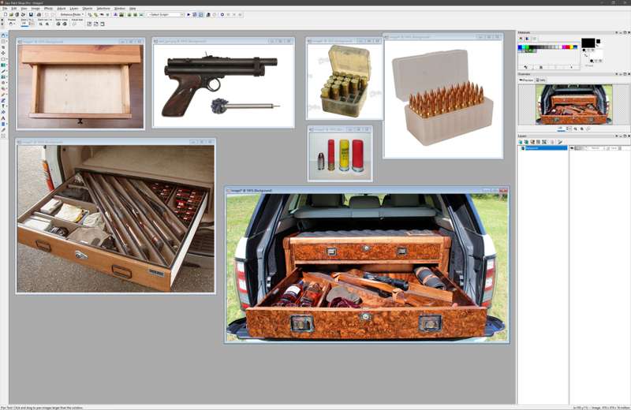Switch to the Info tab in Overview
Viewport: 631px width, 410px height.
tap(541, 80)
